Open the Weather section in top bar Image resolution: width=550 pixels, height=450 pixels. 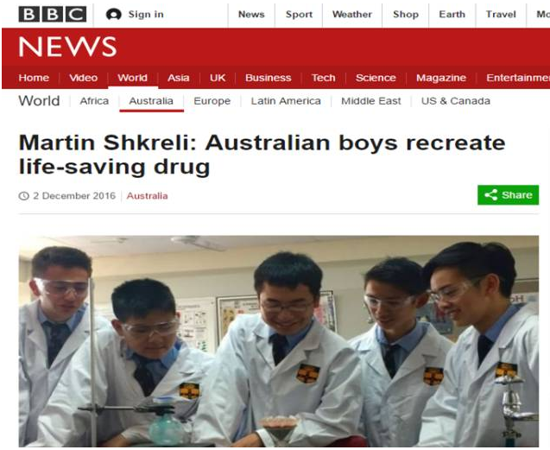pos(351,15)
